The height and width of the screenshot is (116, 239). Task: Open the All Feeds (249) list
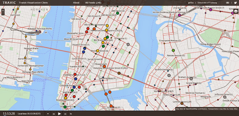93,3
